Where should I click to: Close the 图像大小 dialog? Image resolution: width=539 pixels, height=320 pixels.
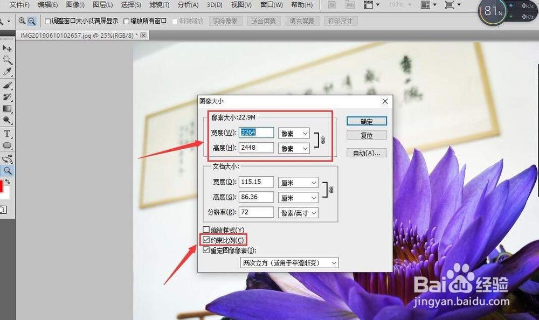click(x=385, y=101)
